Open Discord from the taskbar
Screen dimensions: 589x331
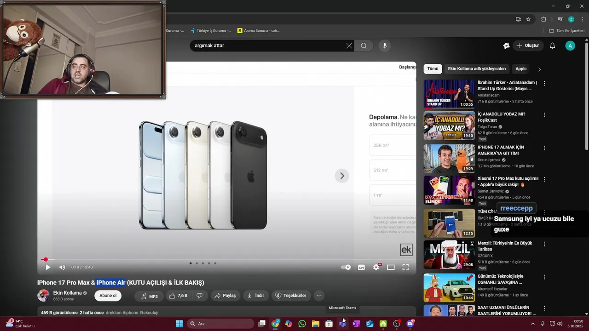point(410,324)
